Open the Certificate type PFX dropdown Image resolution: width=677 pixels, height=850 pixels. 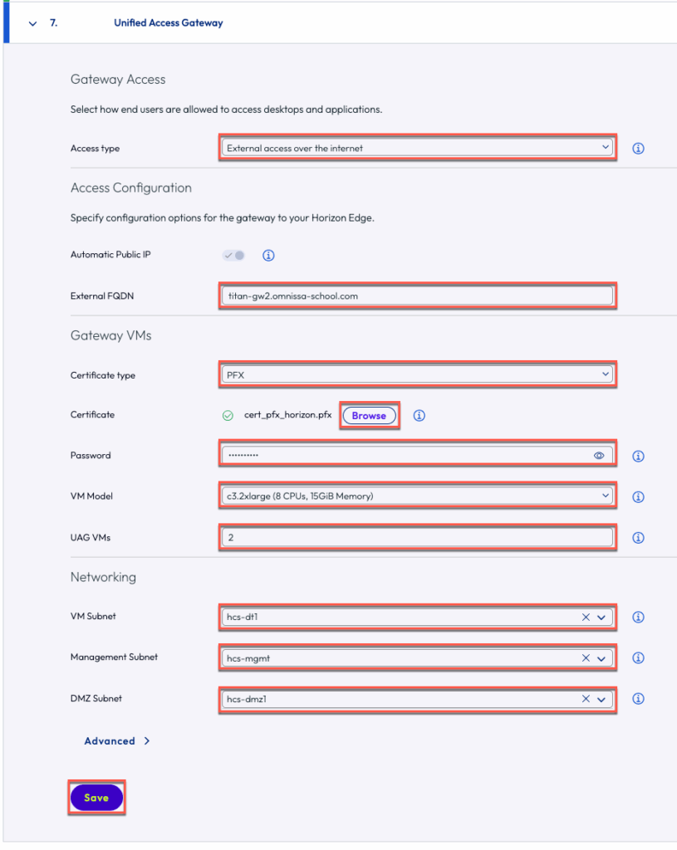pyautogui.click(x=416, y=375)
